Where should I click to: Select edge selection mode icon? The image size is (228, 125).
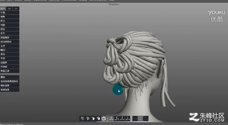click(87, 119)
